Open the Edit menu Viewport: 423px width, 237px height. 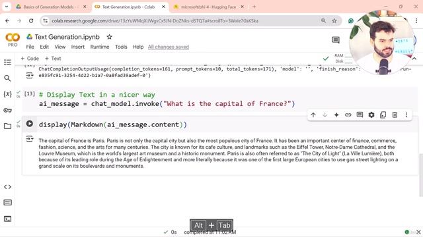(x=44, y=47)
